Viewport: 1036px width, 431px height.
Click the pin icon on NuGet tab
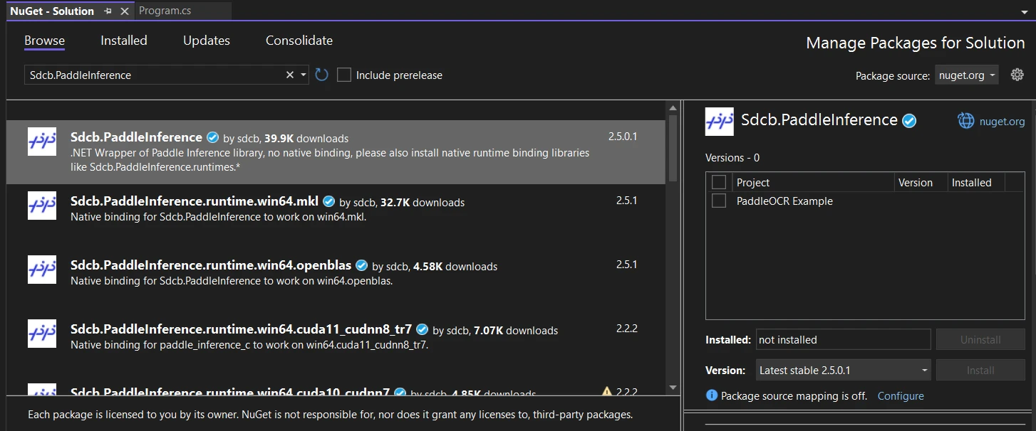click(x=108, y=11)
